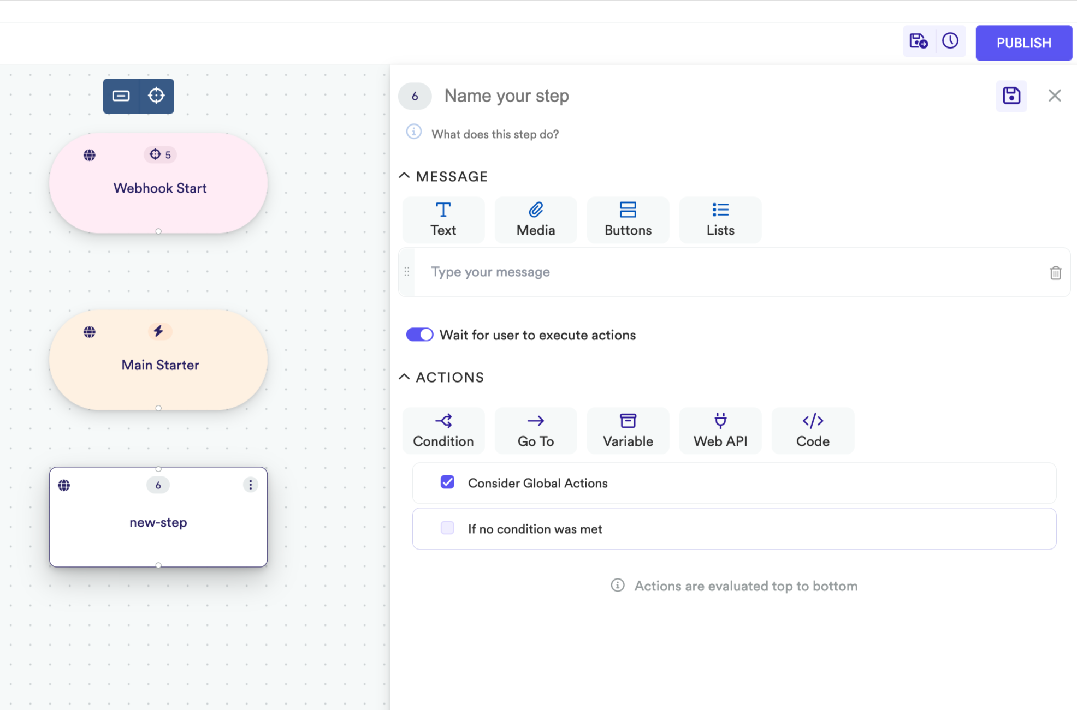This screenshot has width=1077, height=710.
Task: Collapse the MESSAGE section
Action: coord(404,176)
